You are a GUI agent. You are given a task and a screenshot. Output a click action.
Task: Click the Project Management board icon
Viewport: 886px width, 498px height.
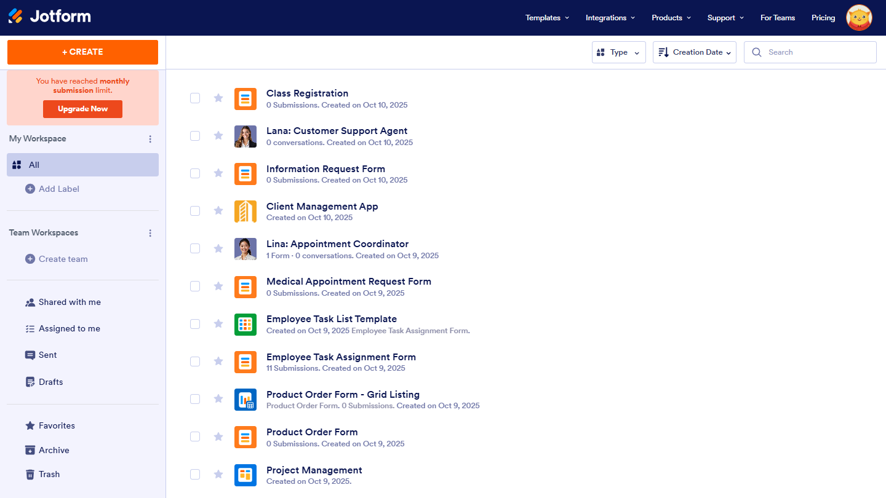[x=245, y=475]
